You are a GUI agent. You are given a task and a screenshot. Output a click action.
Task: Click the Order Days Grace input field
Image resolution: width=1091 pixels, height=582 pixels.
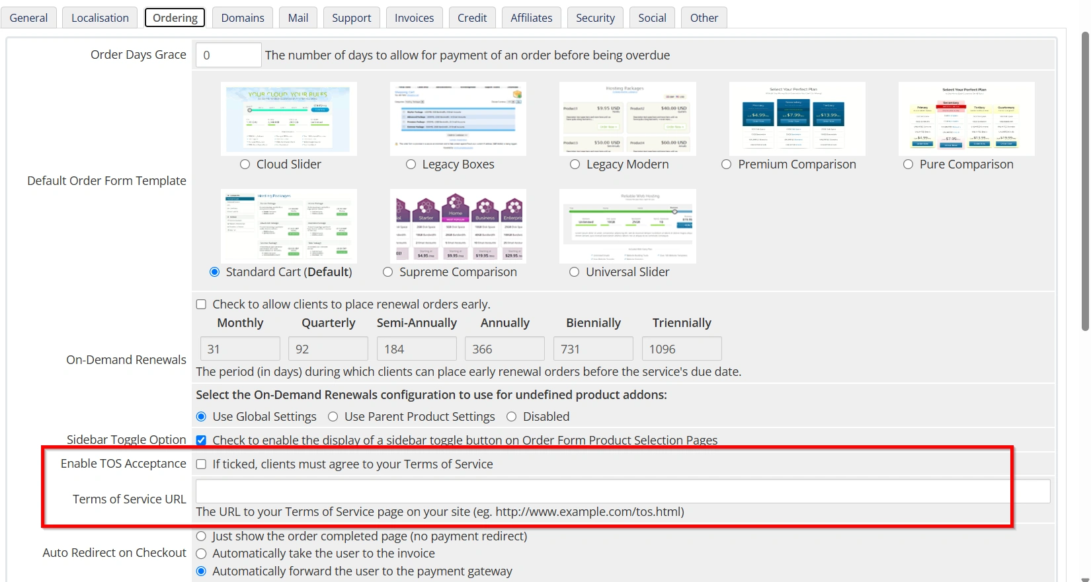pyautogui.click(x=228, y=55)
